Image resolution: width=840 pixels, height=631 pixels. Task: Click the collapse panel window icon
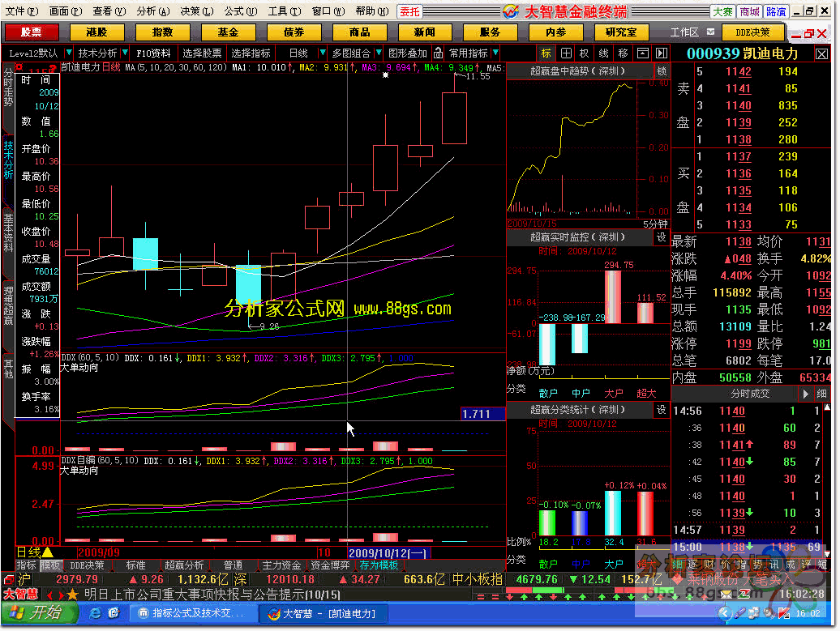(x=642, y=53)
